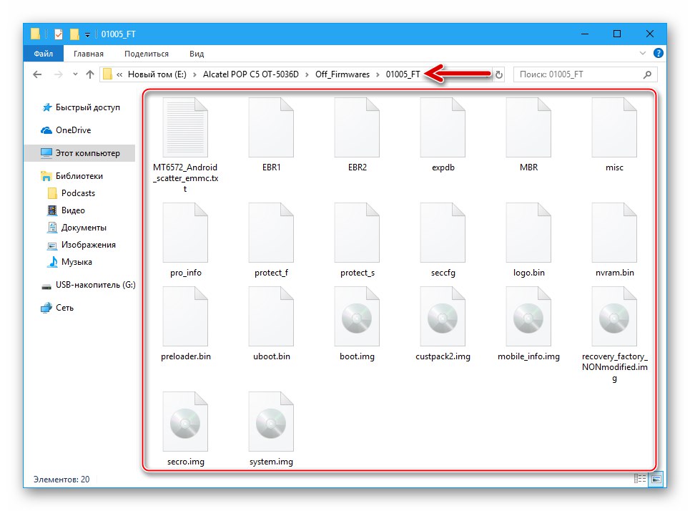Open OneDrive in navigation pane
690x511 pixels.
coord(66,130)
